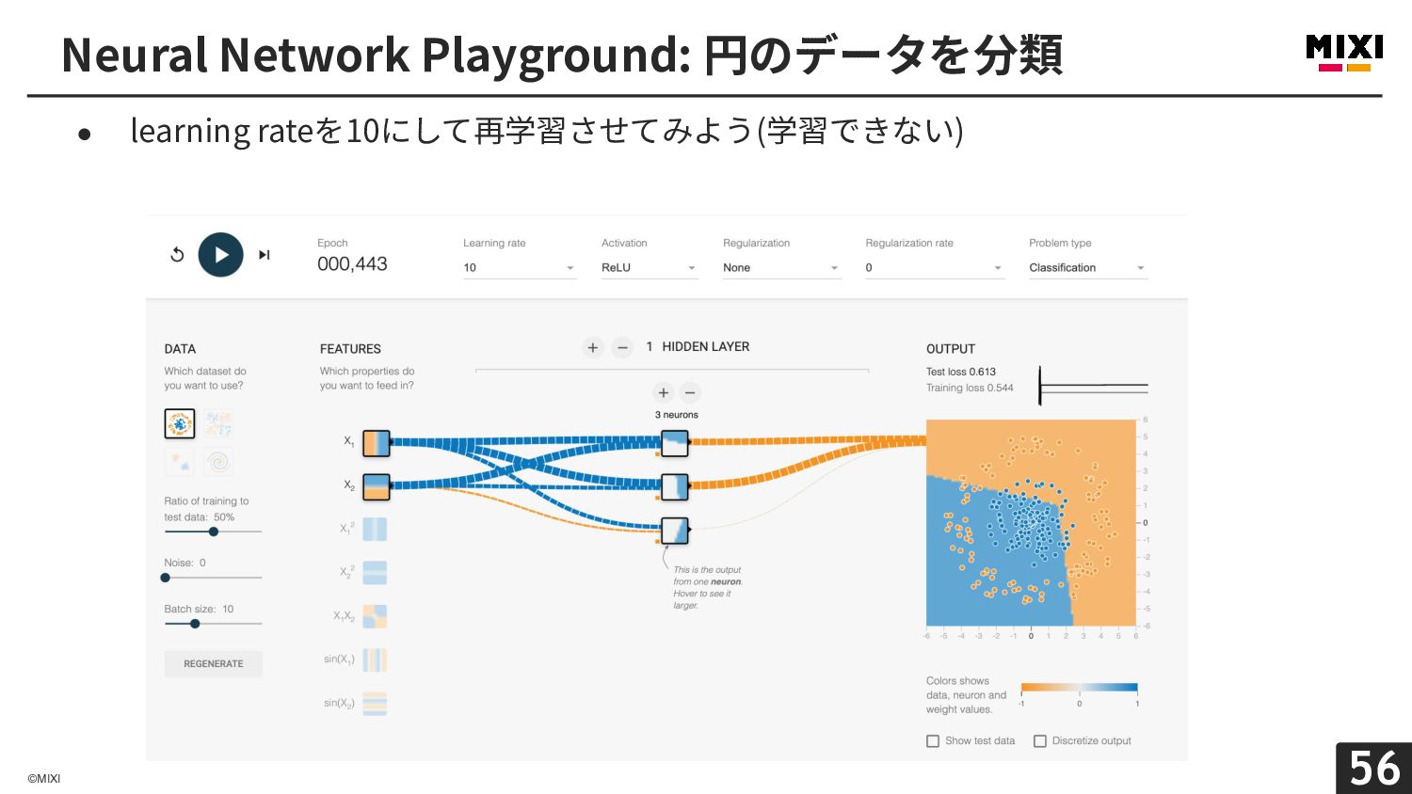Click the 3 neurons label
Viewport: 1412px width, 794px height.
click(677, 415)
